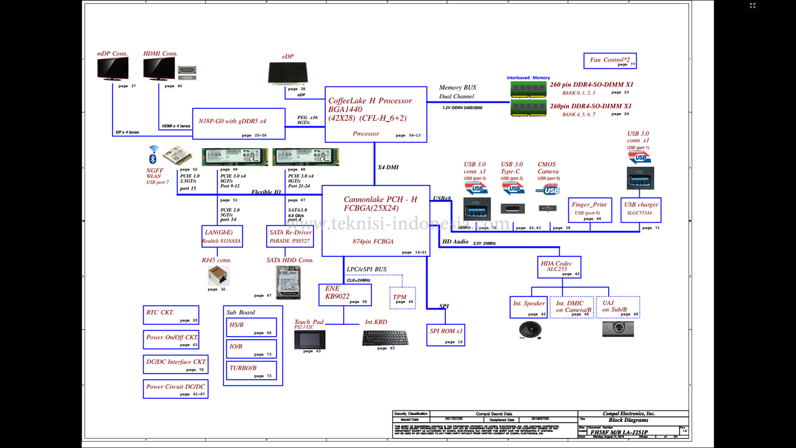Click the HDMI plug connector picture

pos(187,73)
